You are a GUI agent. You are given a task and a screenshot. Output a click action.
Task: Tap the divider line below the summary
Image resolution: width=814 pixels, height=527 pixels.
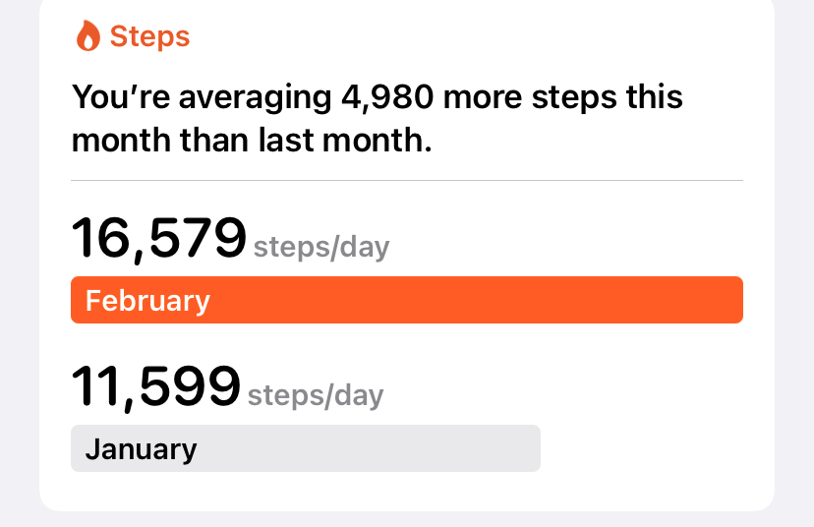tap(406, 181)
